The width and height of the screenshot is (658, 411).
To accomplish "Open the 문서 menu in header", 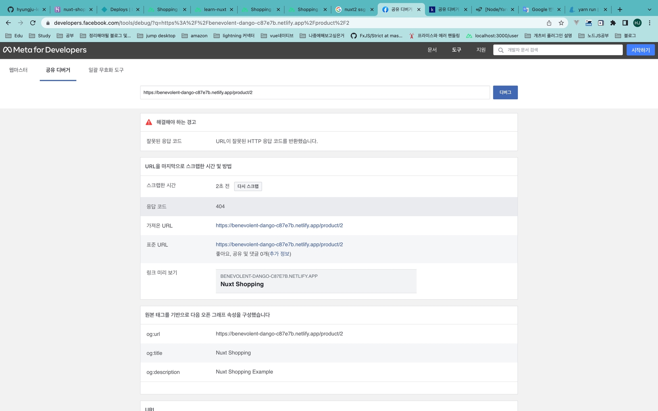I will [432, 50].
